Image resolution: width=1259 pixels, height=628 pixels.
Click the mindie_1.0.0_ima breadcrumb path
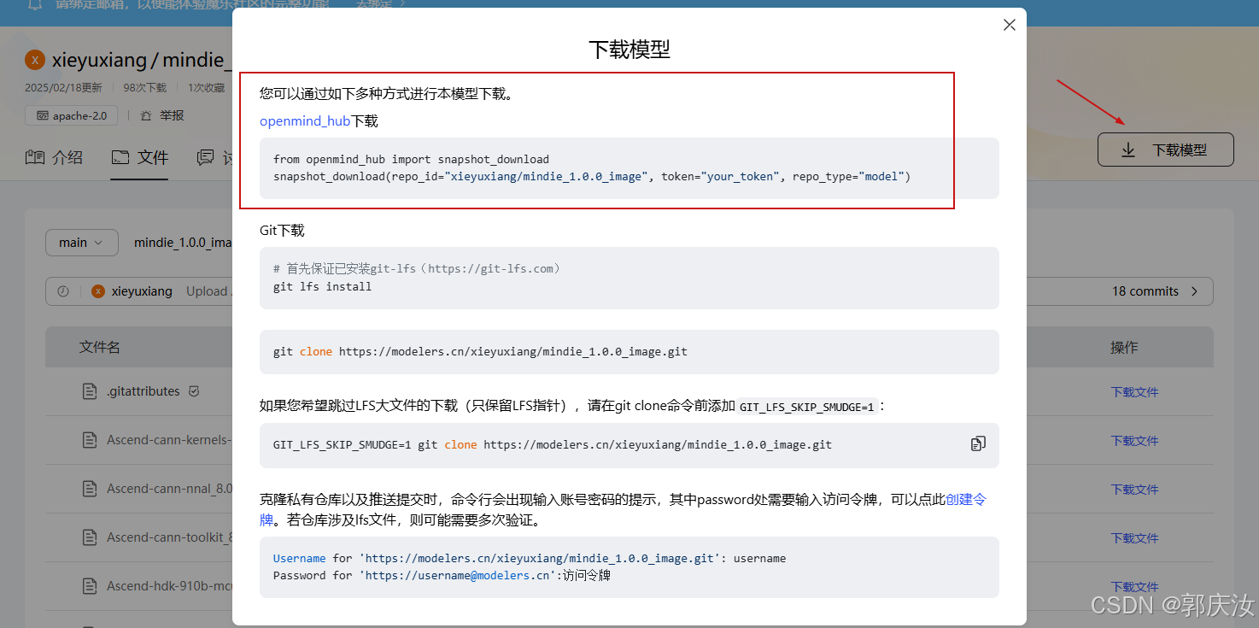(x=183, y=243)
